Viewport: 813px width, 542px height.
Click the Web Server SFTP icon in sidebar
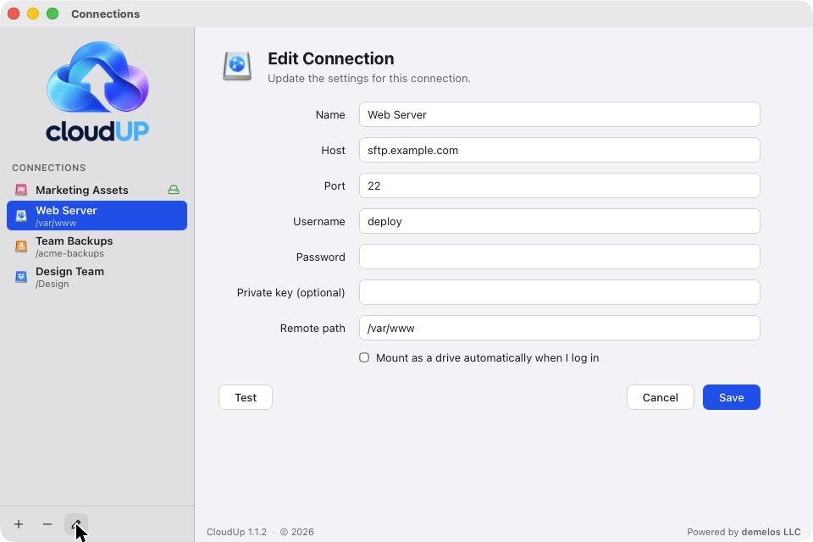21,216
